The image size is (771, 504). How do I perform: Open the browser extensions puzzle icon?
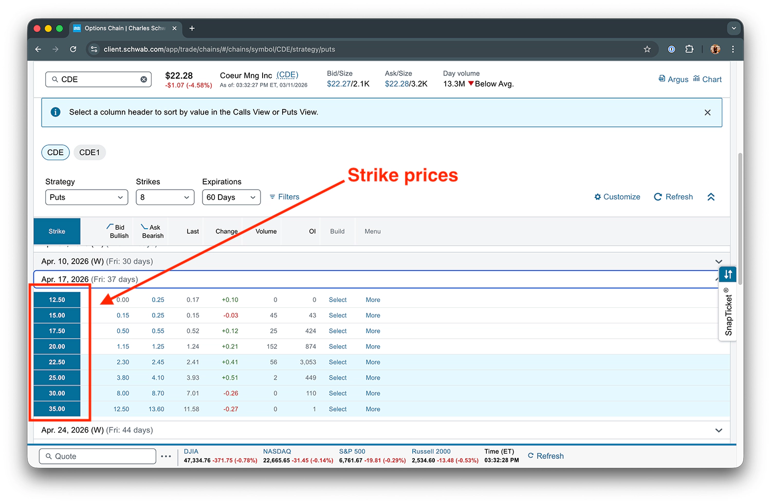point(689,49)
